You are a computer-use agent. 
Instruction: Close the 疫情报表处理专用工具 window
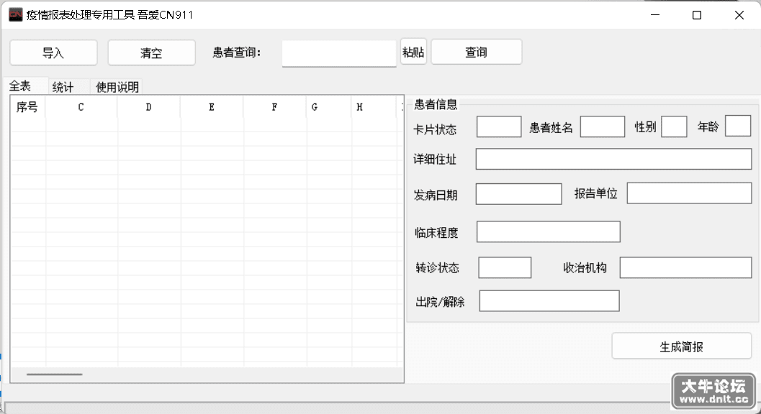[739, 15]
